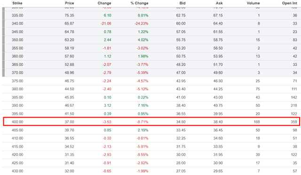Click the 39.70 price value

[69, 130]
